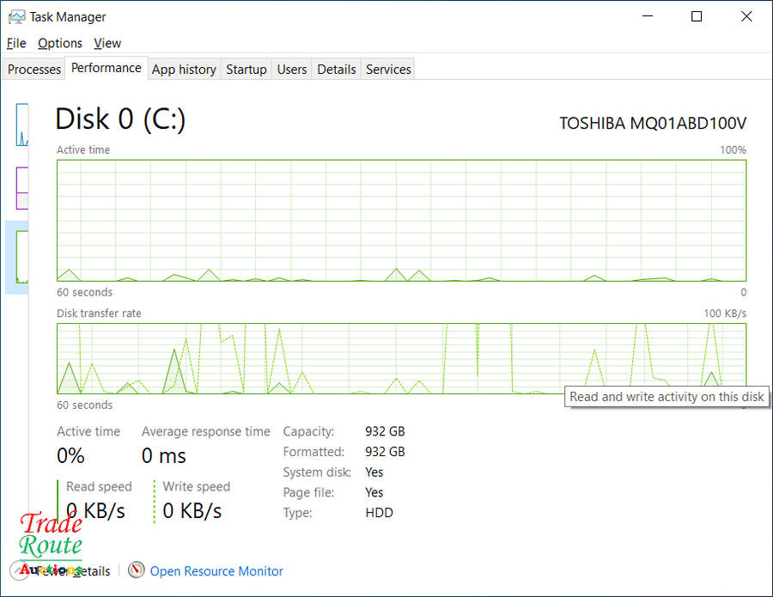This screenshot has width=773, height=597.
Task: Switch to the App history tab
Action: point(184,70)
